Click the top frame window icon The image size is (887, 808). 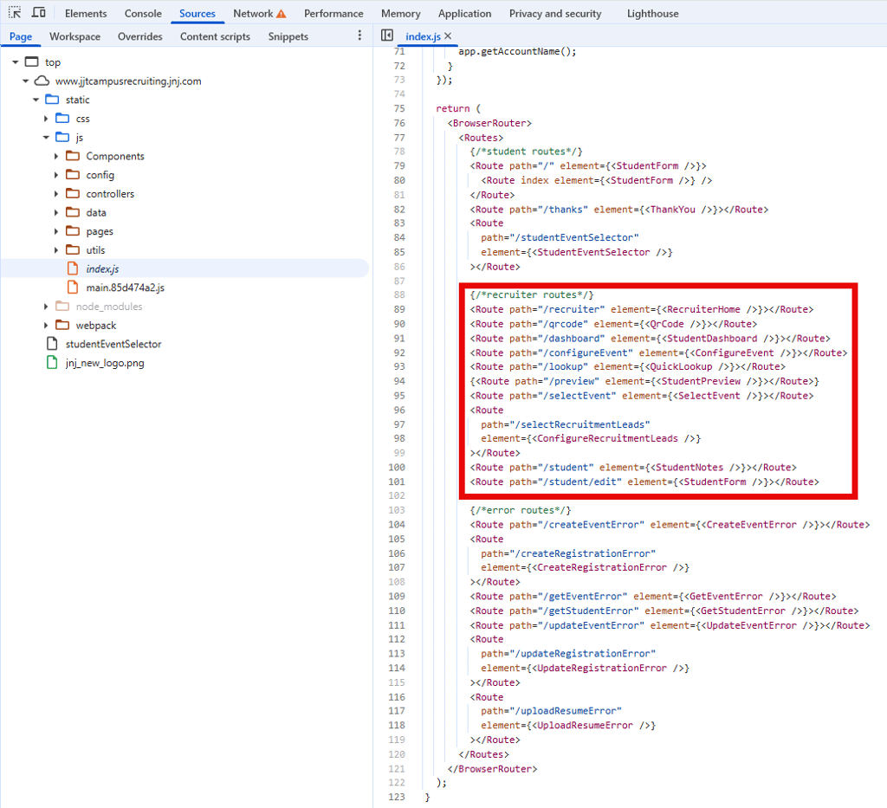pyautogui.click(x=32, y=61)
